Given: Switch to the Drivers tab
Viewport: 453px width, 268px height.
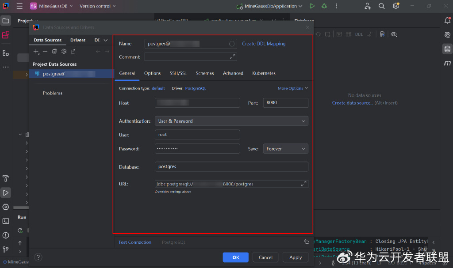Looking at the screenshot, I should coord(78,40).
